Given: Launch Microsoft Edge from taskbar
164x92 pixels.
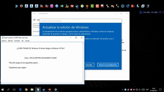Looking at the screenshot, I should (x=20, y=90).
